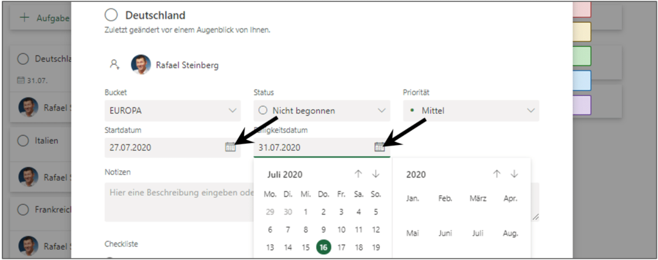
Task: Mark the Deutschland task as complete
Action: 111,15
